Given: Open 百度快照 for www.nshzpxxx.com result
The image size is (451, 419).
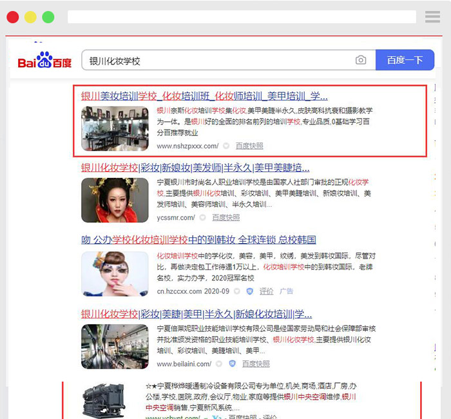Looking at the screenshot, I should click(x=249, y=146).
